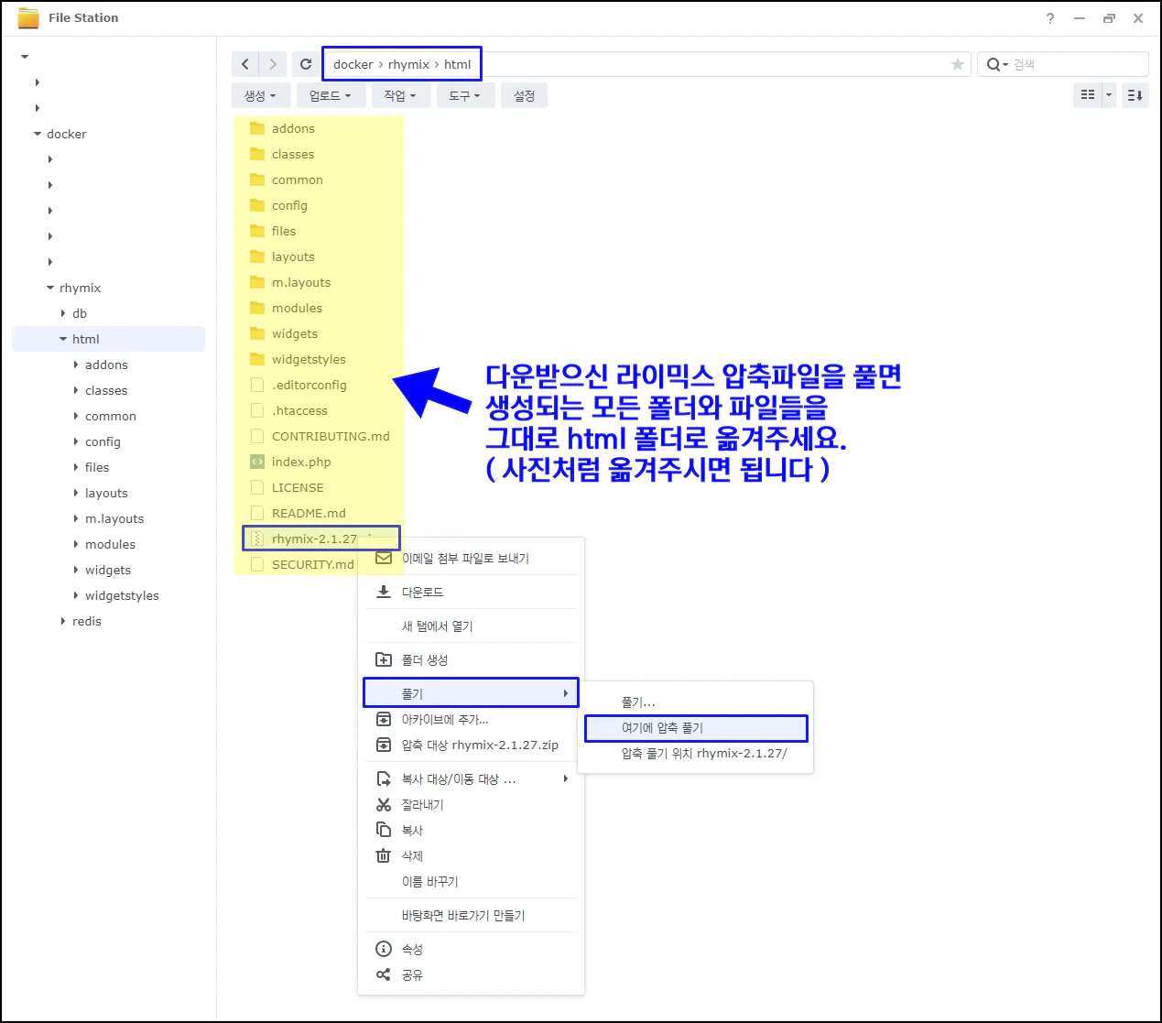Click the trash icon for 삭제
This screenshot has width=1162, height=1023.
(384, 855)
